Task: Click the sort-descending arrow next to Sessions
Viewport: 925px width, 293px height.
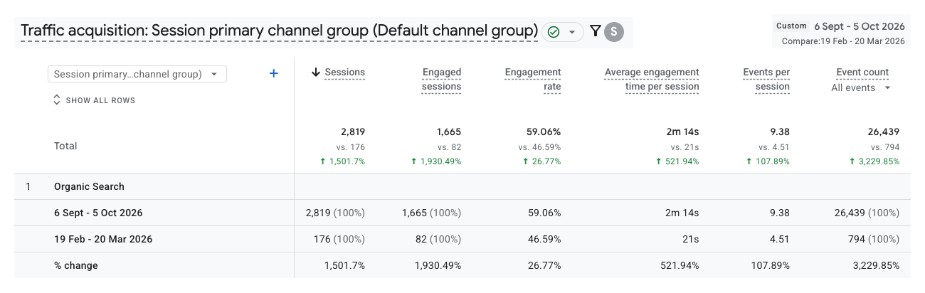Action: (316, 72)
